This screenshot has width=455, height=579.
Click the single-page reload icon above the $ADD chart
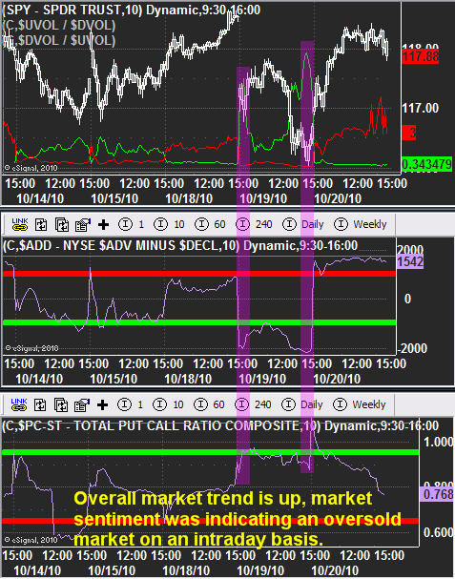point(41,224)
